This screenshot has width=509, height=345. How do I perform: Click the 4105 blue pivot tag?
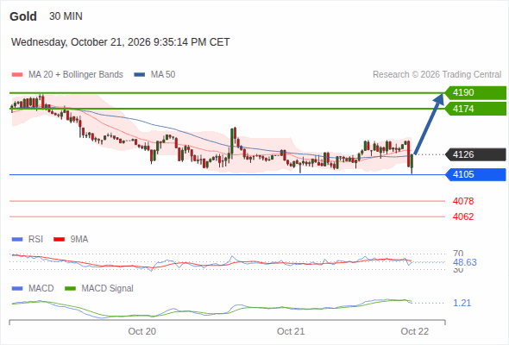[476, 174]
